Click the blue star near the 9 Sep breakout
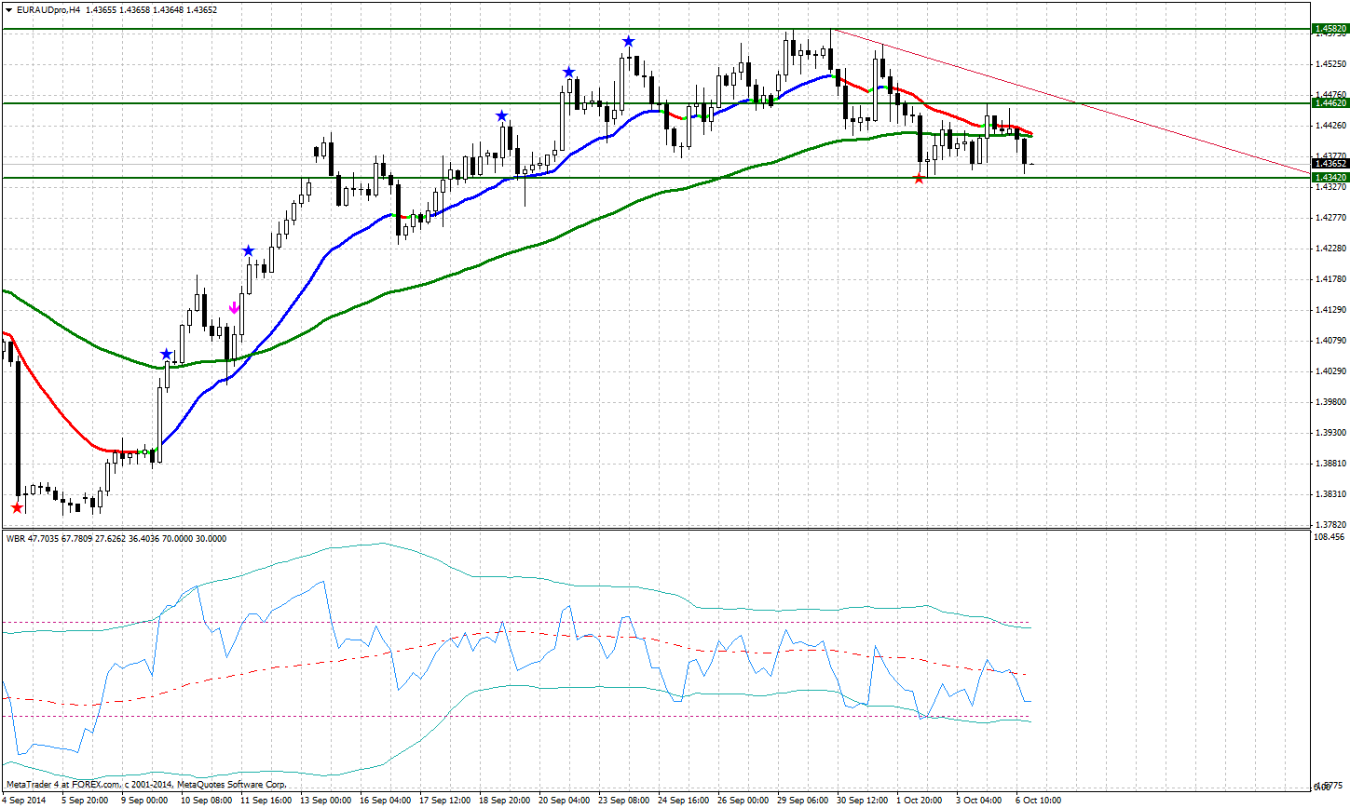Viewport: 1350px width, 808px height. tap(165, 352)
